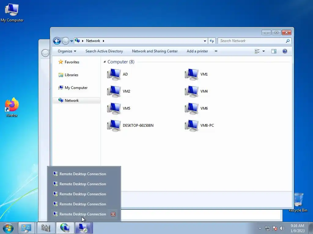
Task: Select My Computer desktop icon
Action: coord(12,13)
